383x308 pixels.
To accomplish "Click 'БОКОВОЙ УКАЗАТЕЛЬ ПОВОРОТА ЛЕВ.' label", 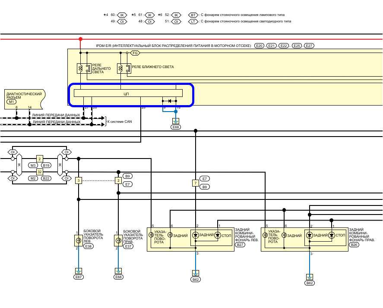I will pyautogui.click(x=93, y=236).
